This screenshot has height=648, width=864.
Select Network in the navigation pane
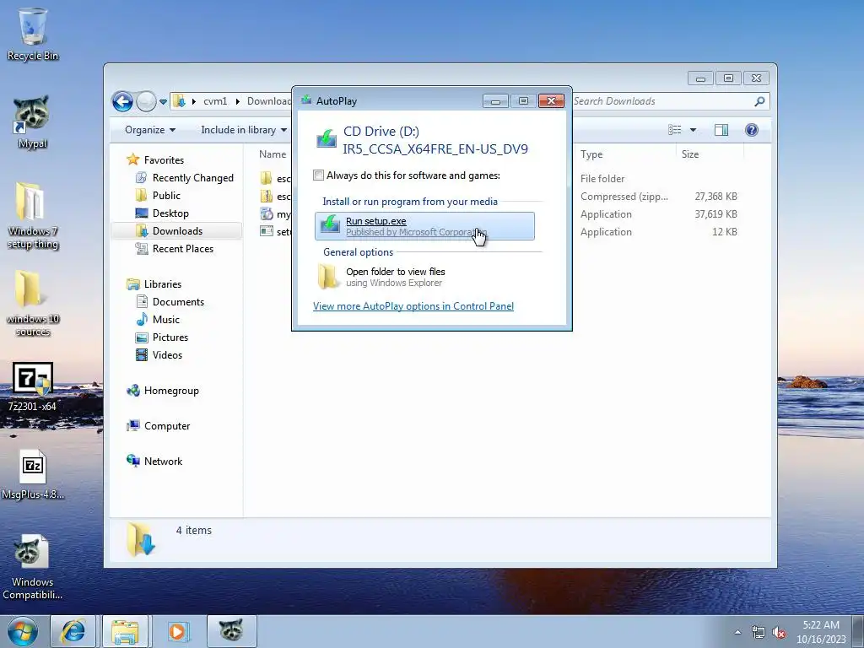(163, 462)
